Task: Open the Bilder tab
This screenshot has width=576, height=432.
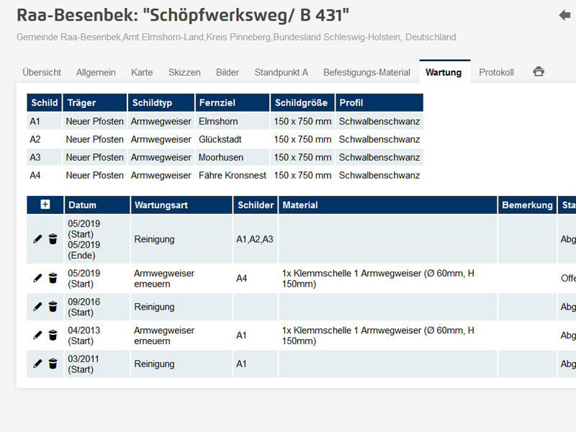Action: 228,73
